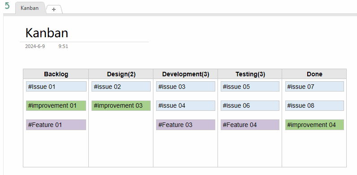Click the #improvement 04 card in Done
Viewport: 357px width, 175px height.
(x=314, y=125)
